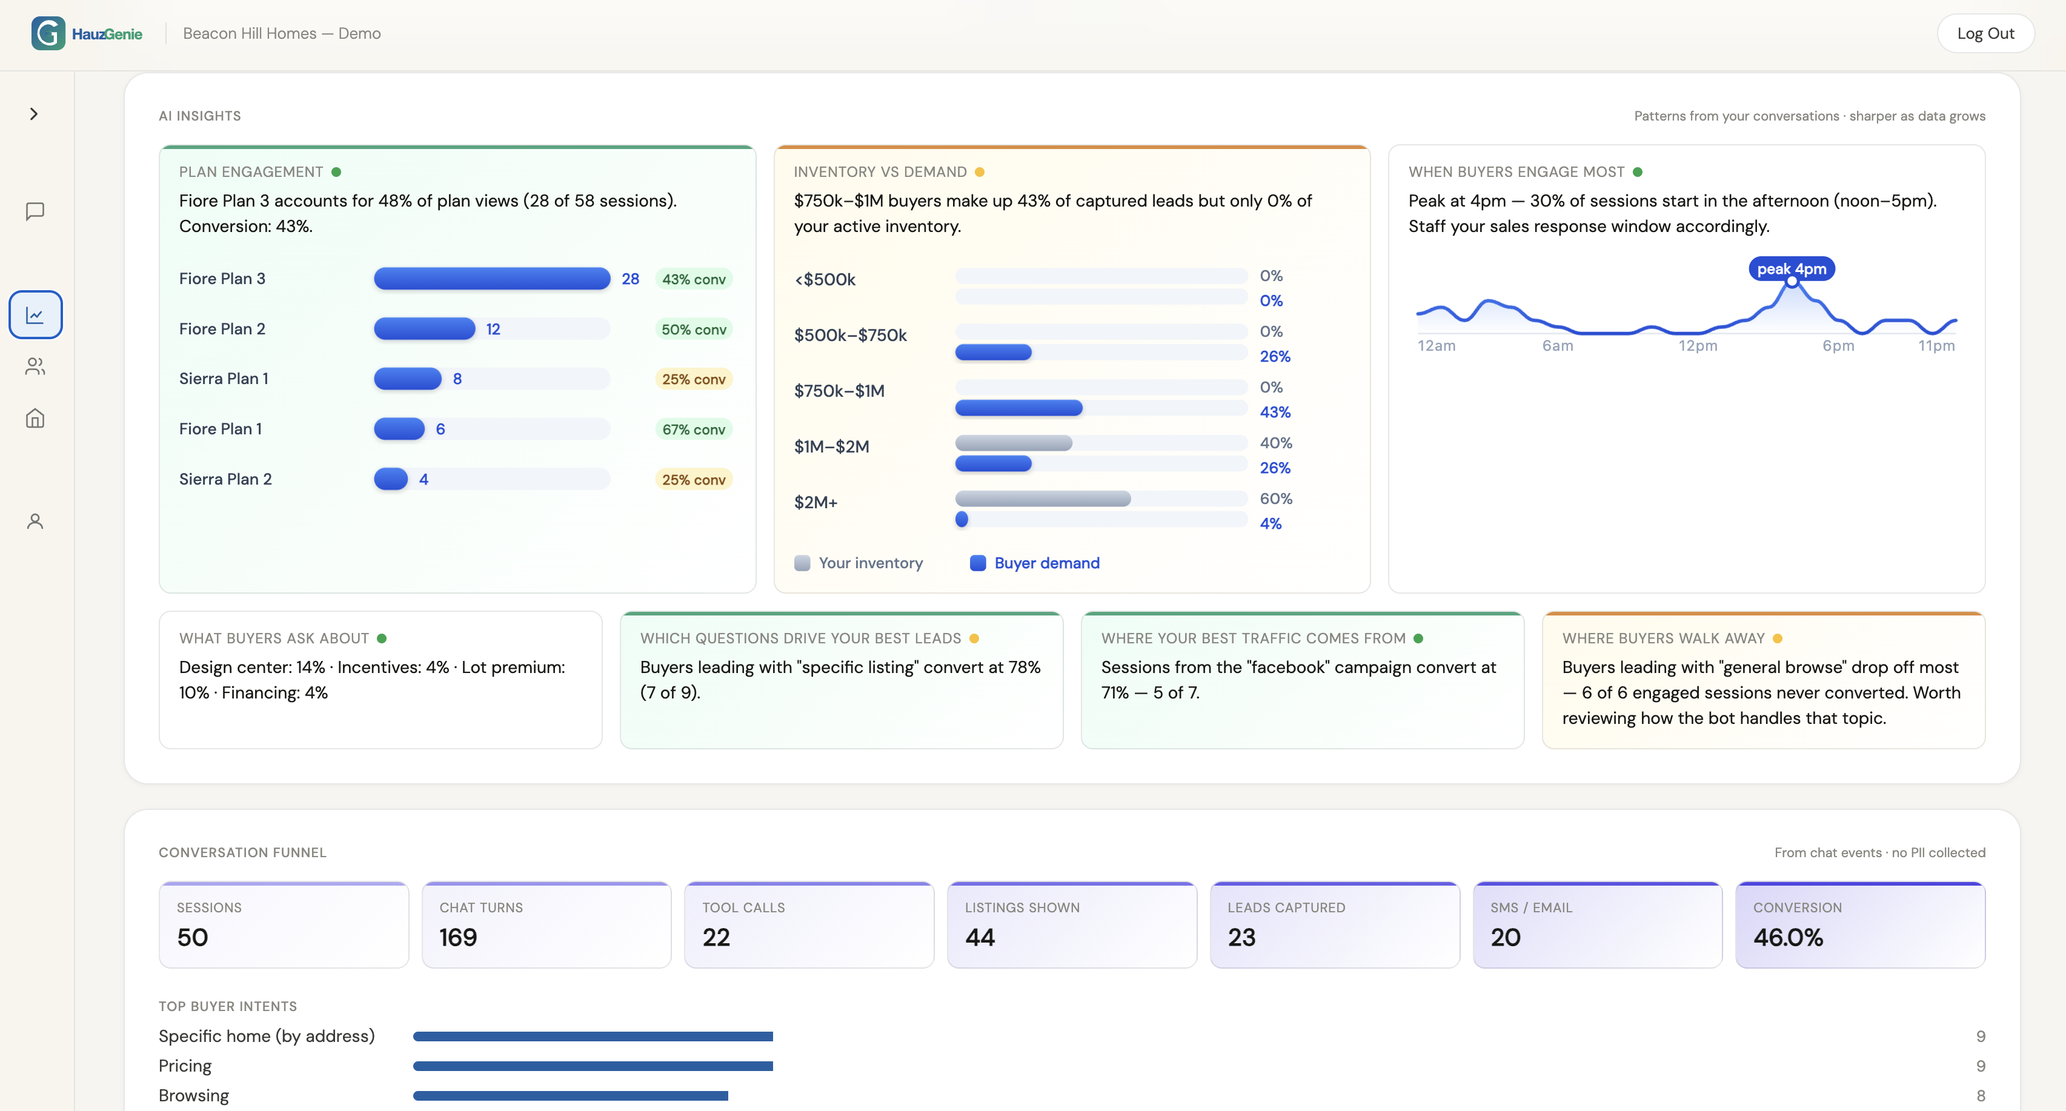
Task: Click the 60% inventory value for $2M+
Action: click(x=1275, y=498)
